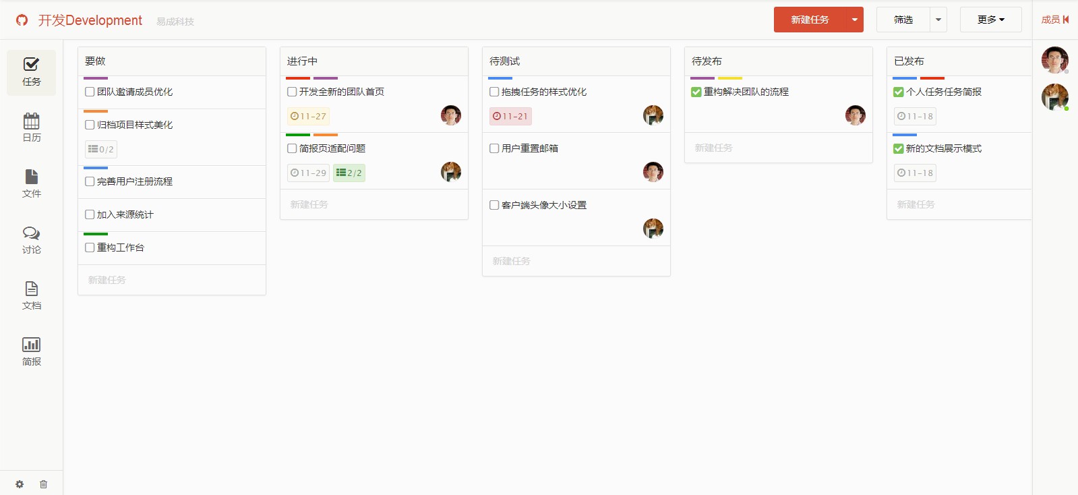
Task: Collapse the 成员 members panel
Action: (x=1055, y=20)
